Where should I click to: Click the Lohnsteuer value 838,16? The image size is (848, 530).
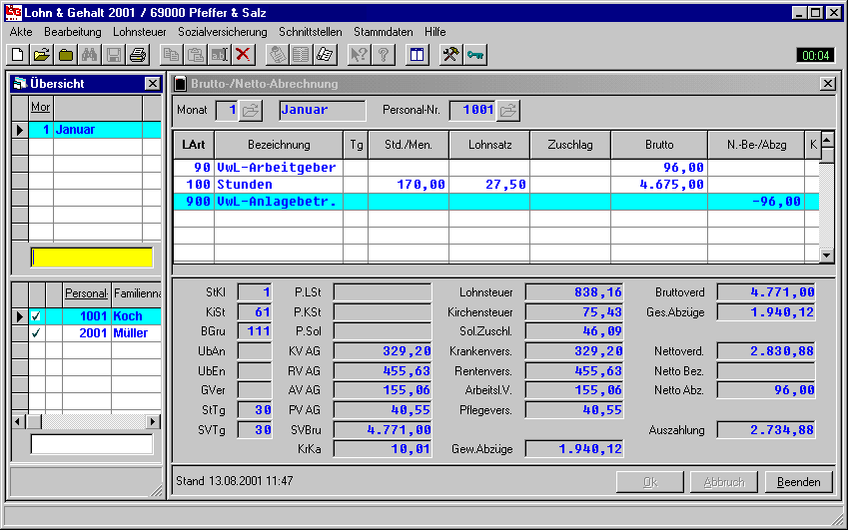point(574,292)
